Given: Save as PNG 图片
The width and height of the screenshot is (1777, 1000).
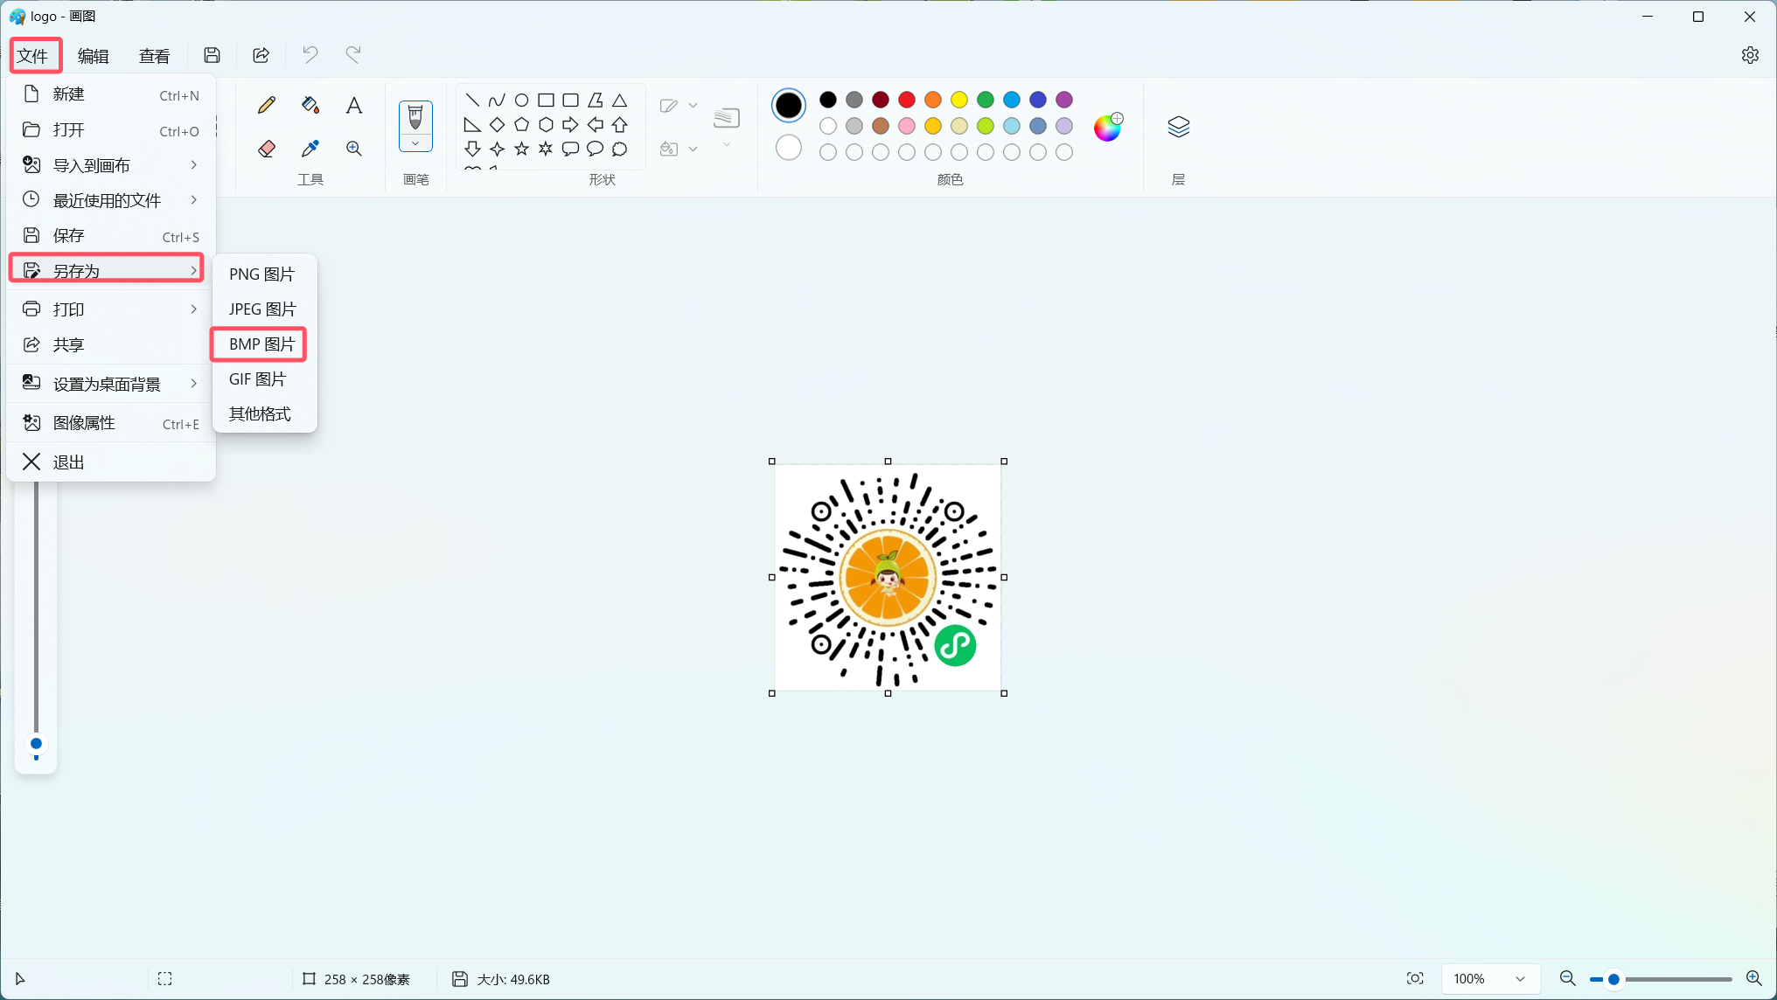Looking at the screenshot, I should [x=264, y=274].
